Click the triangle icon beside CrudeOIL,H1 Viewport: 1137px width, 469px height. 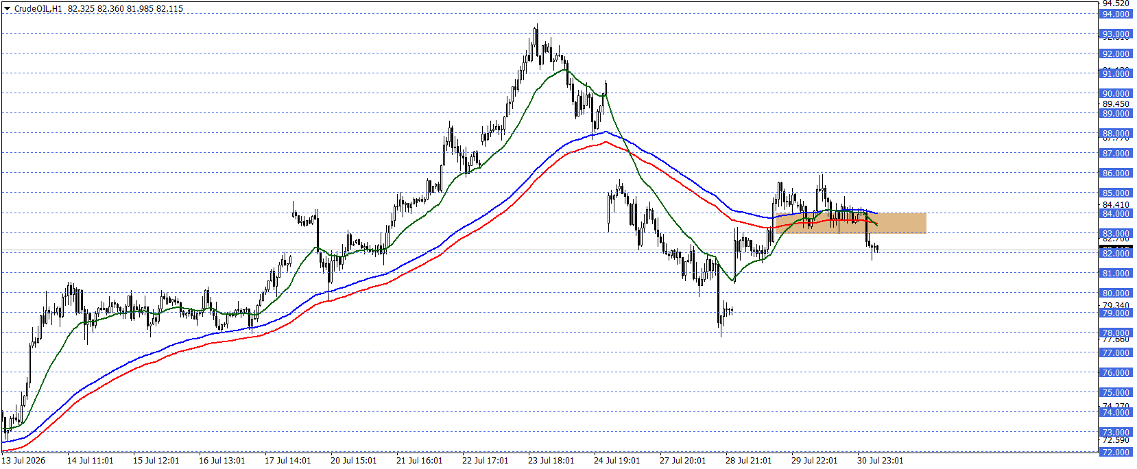pyautogui.click(x=8, y=9)
